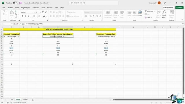Click the Undo arrow icon
185x104 pixels.
coord(4,11)
